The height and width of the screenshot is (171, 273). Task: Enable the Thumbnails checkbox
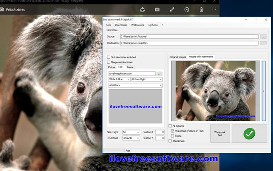pyautogui.click(x=170, y=141)
